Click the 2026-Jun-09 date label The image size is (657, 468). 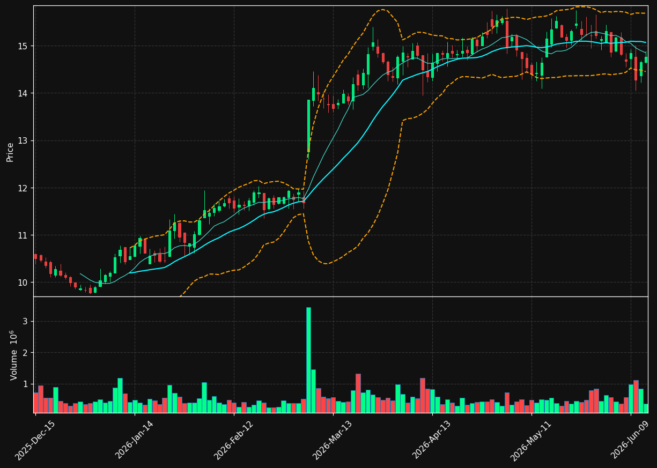631,439
